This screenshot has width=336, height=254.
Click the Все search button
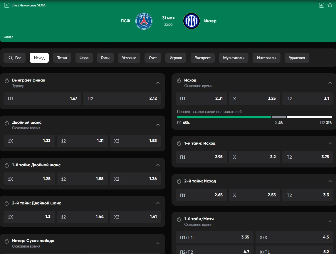pos(15,58)
